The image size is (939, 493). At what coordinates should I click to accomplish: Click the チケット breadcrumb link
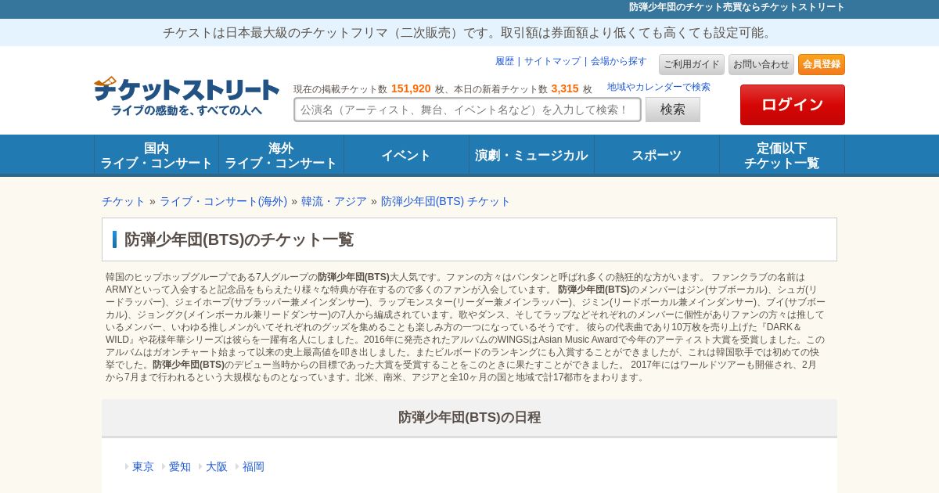124,201
